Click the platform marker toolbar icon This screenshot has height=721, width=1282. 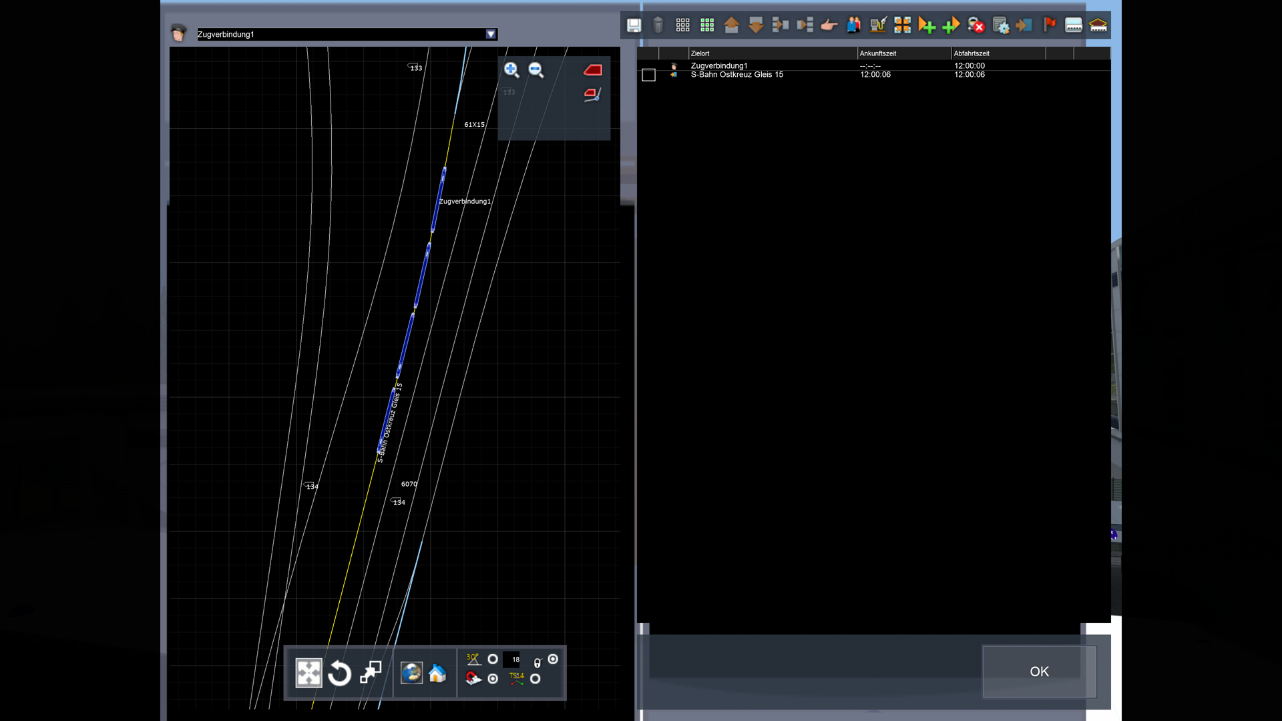pos(1074,25)
